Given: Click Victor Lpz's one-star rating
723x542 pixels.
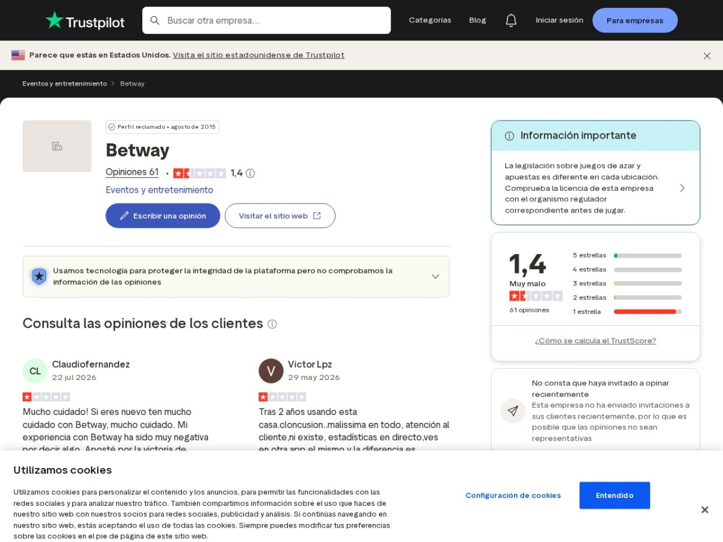Looking at the screenshot, I should 283,397.
